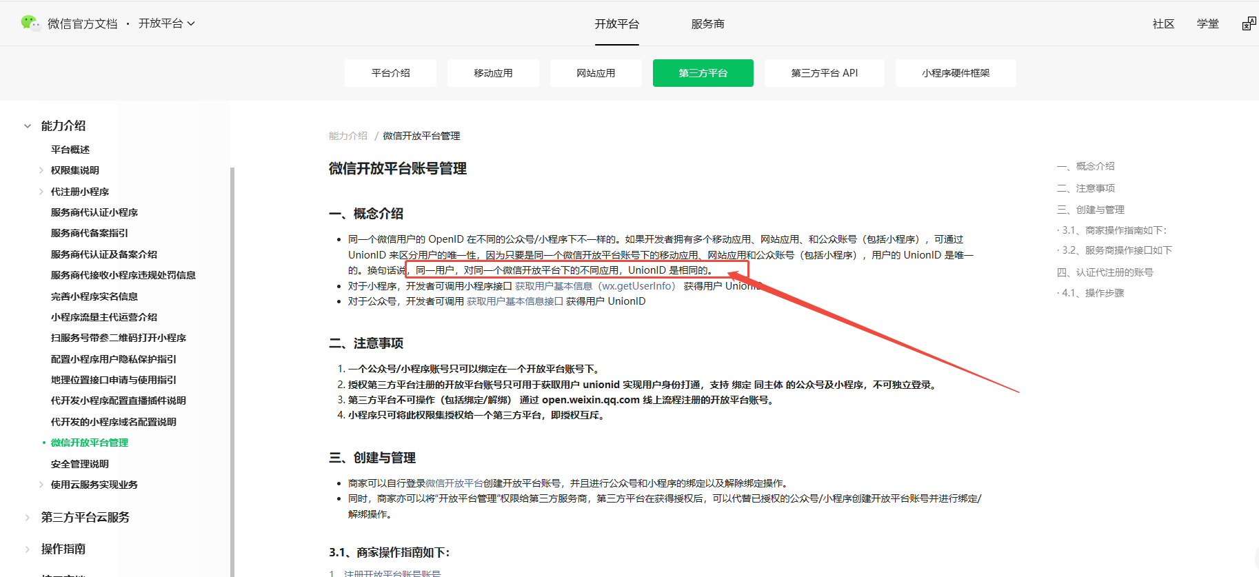This screenshot has height=577, width=1259.
Task: Select the 开放平台 top navigation tab
Action: coord(617,24)
